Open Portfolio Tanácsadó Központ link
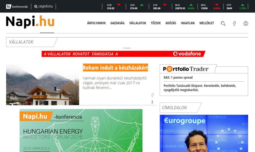The height and width of the screenshot is (152, 255). [200, 88]
